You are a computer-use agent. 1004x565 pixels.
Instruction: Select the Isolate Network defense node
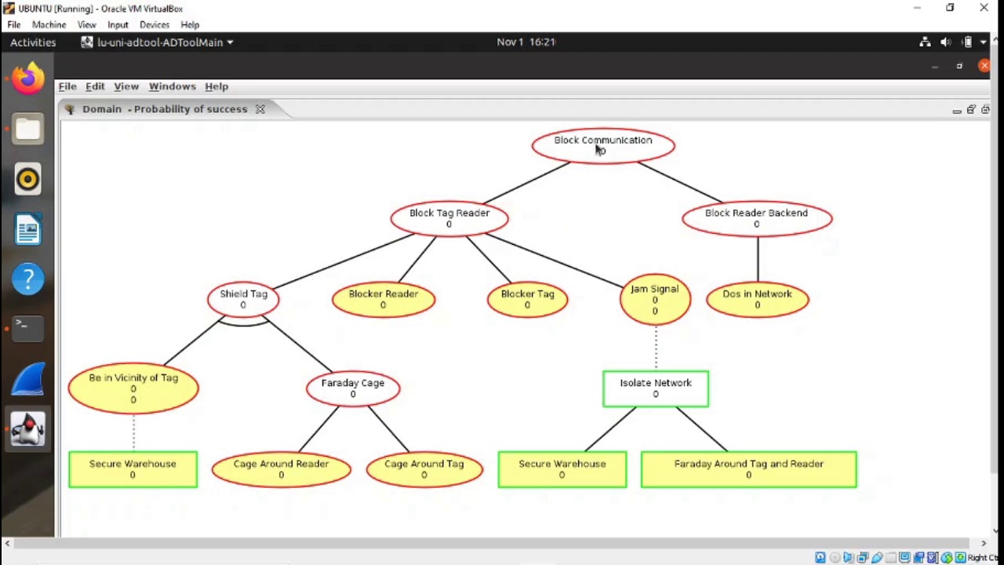click(656, 388)
